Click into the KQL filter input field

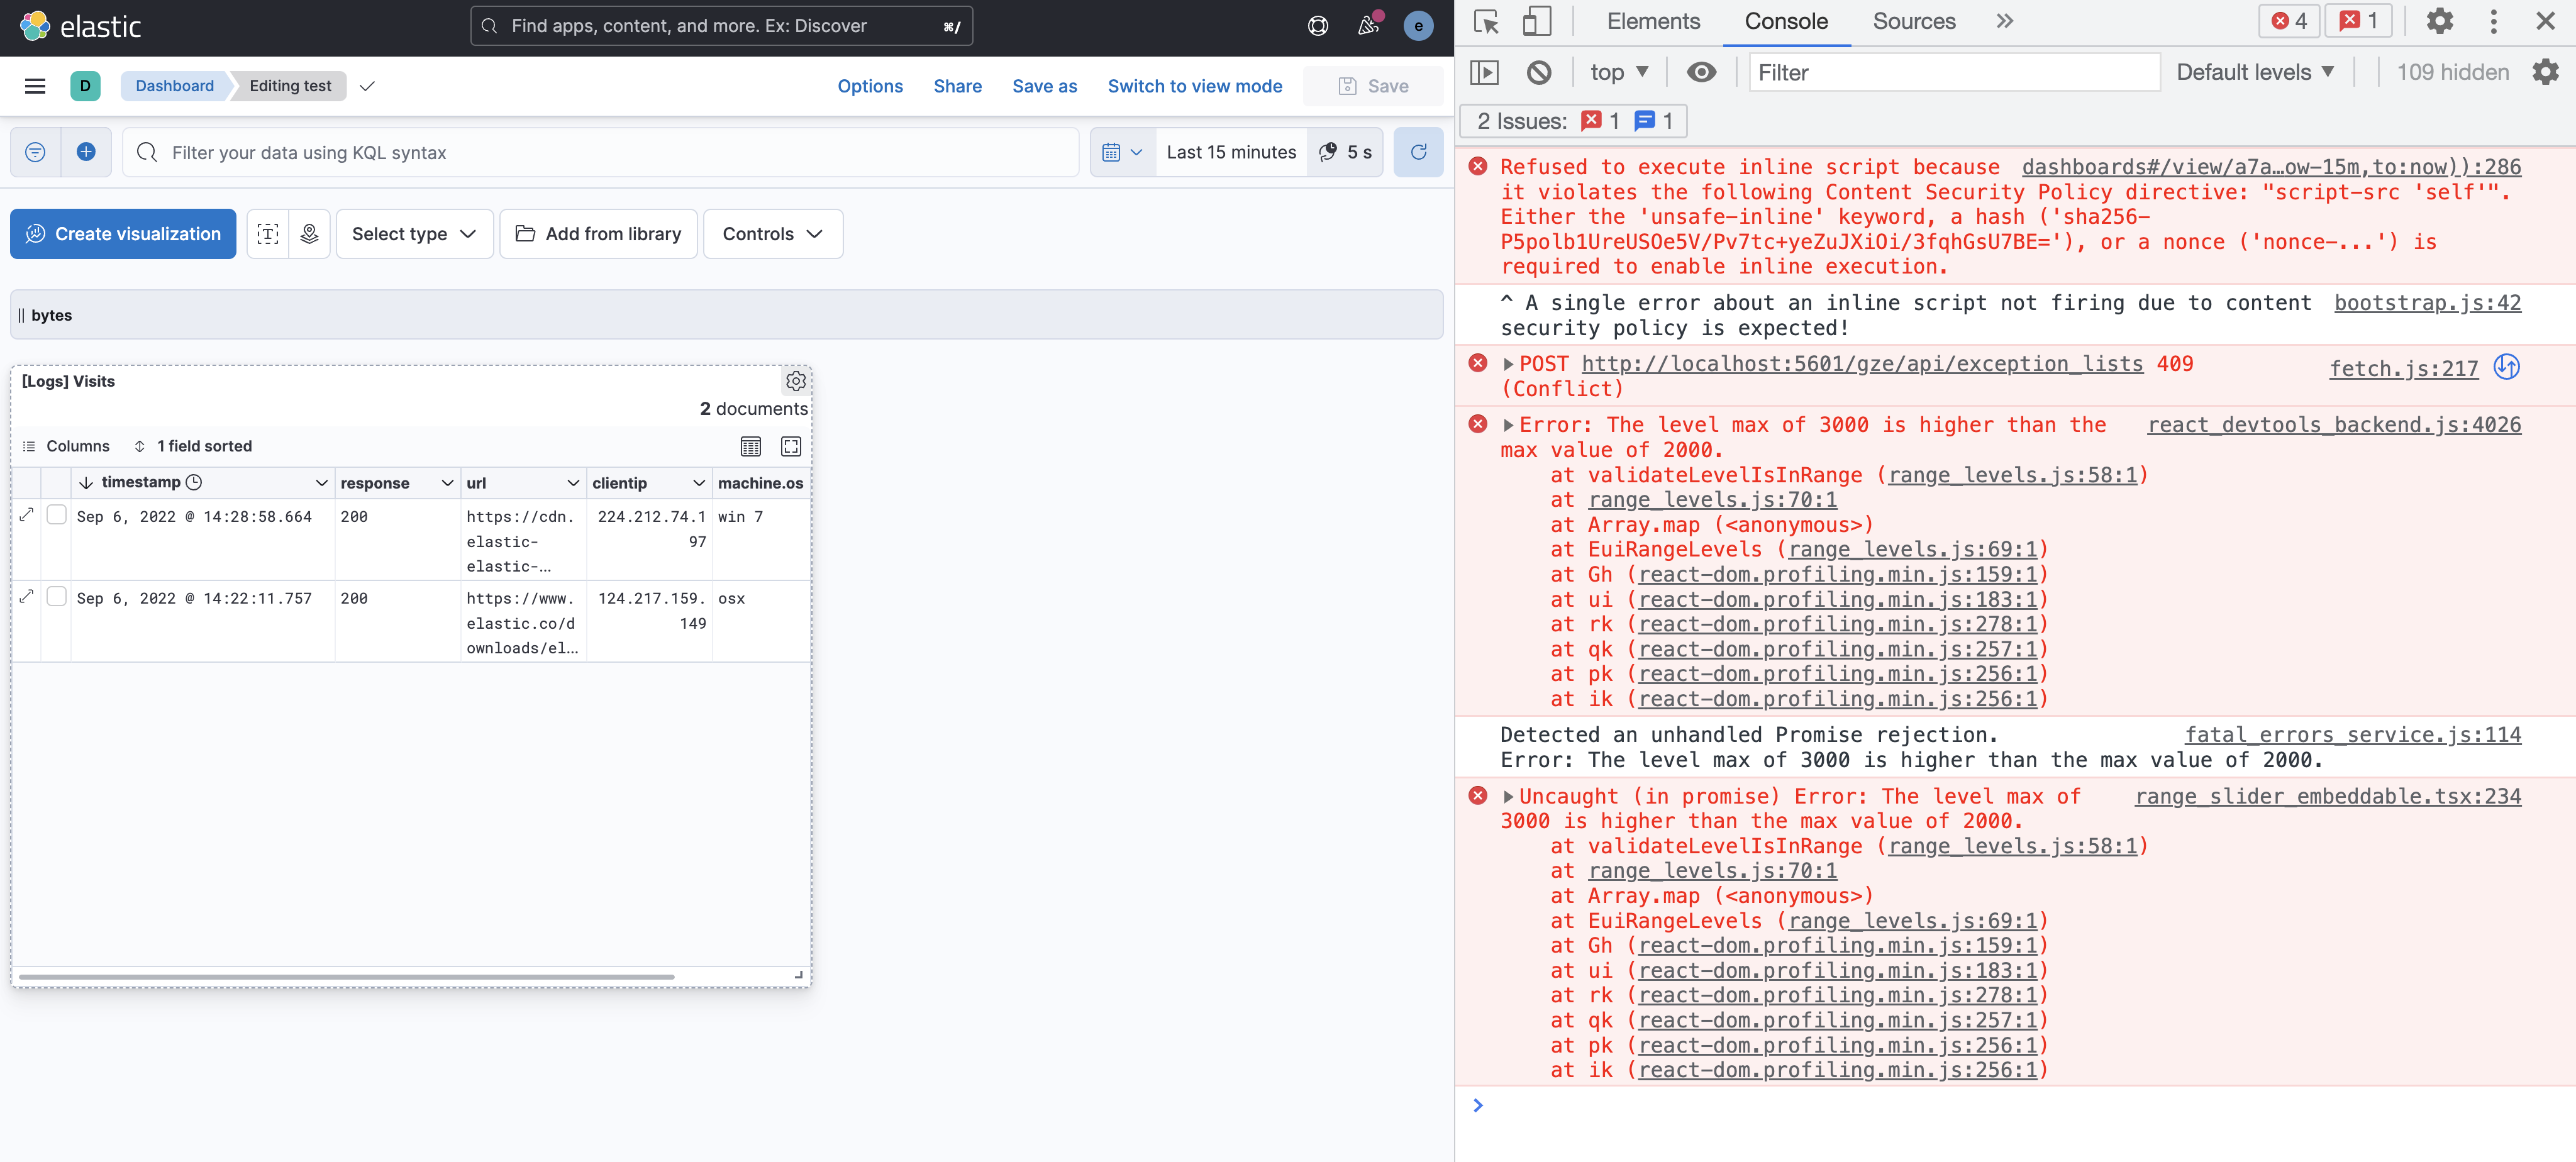click(600, 152)
